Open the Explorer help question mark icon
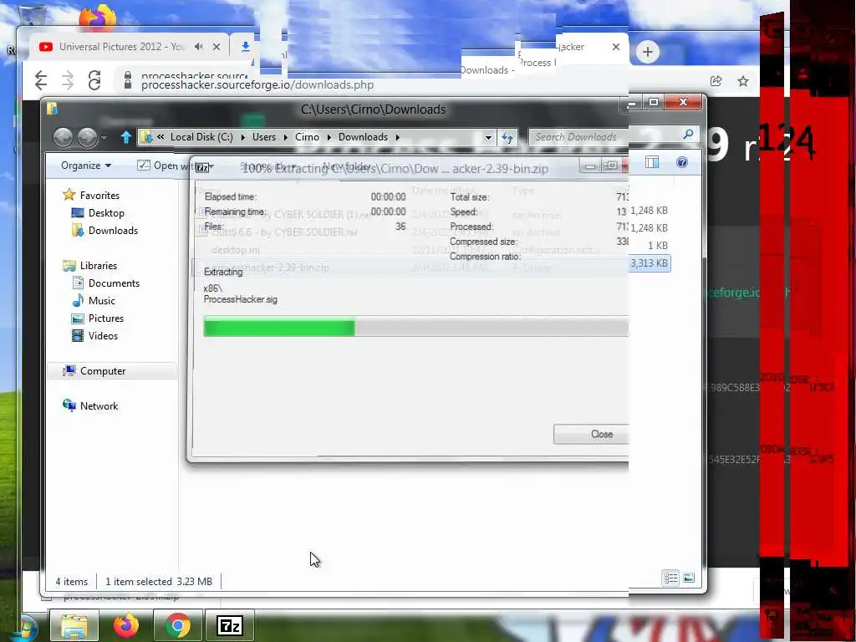This screenshot has width=856, height=642. (682, 162)
